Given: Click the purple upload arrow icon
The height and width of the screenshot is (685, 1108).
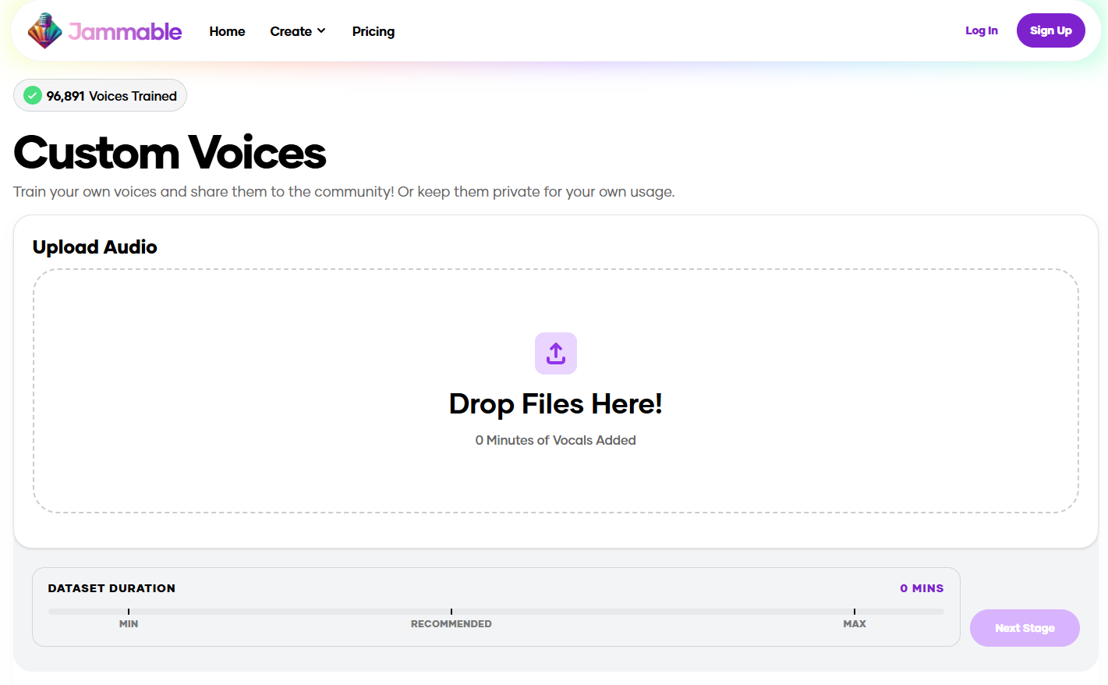Looking at the screenshot, I should pyautogui.click(x=555, y=353).
